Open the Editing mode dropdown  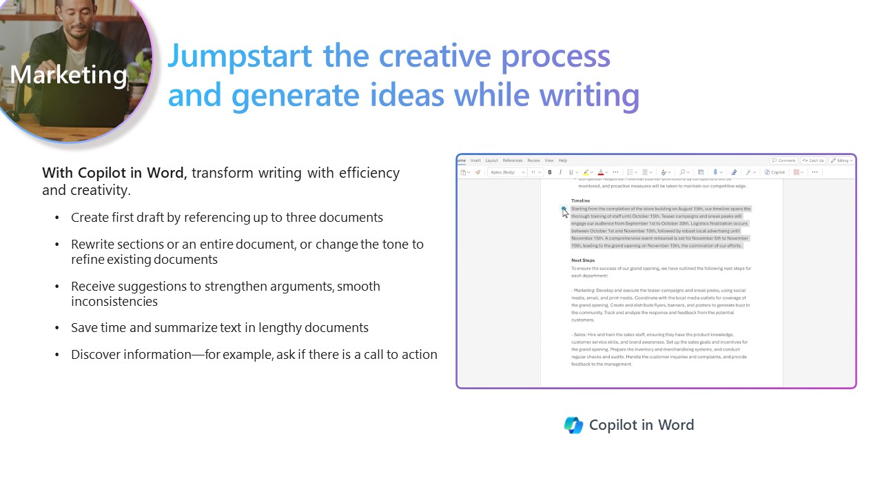[841, 161]
